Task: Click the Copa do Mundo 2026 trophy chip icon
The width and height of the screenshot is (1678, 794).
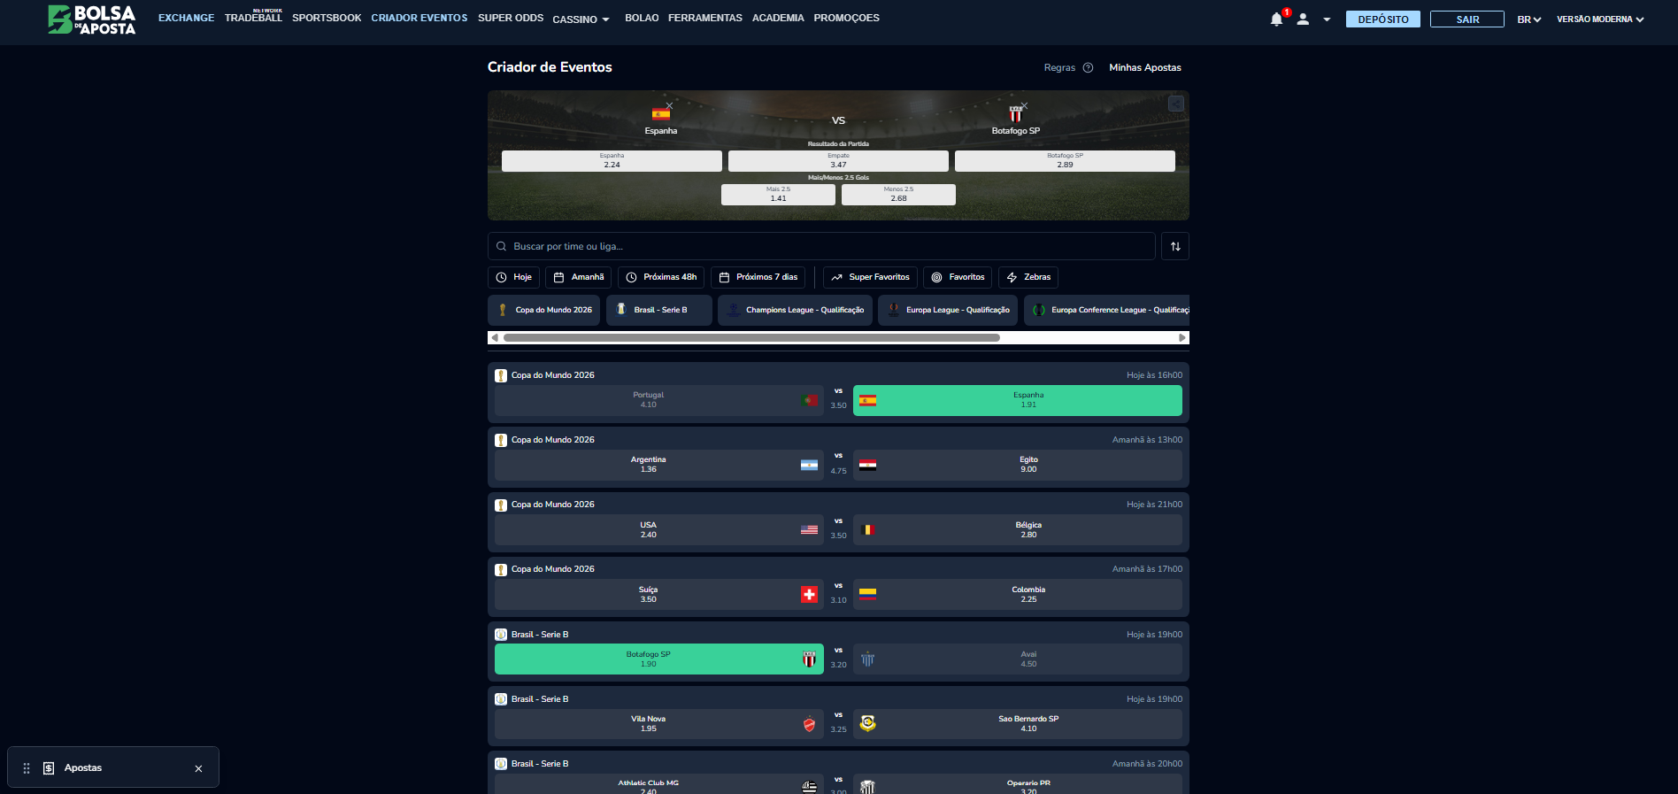Action: (x=503, y=310)
